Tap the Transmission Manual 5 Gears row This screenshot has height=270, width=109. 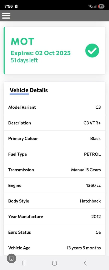pyautogui.click(x=54, y=170)
